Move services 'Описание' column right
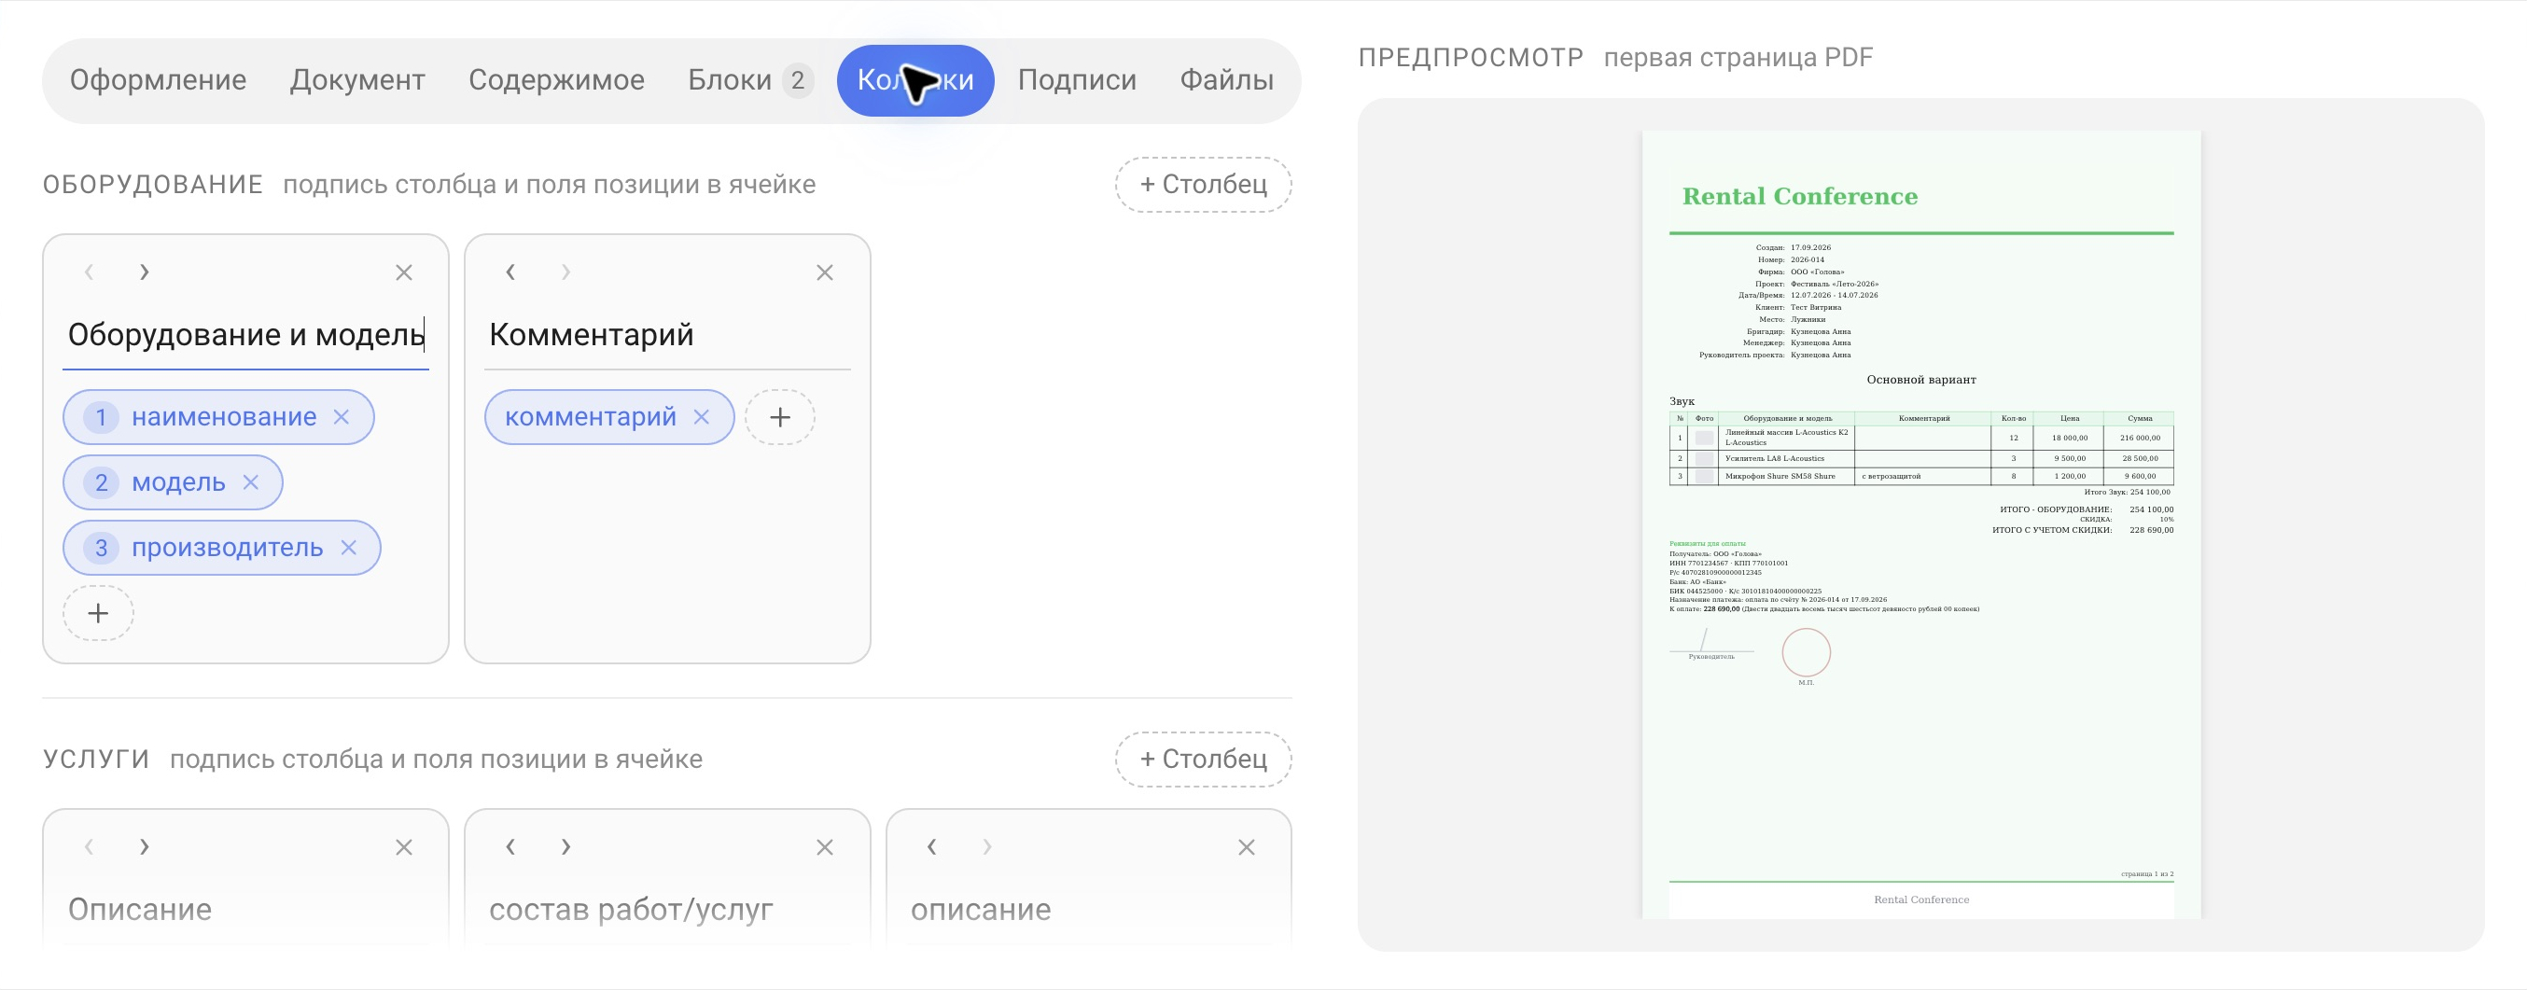 click(x=145, y=846)
